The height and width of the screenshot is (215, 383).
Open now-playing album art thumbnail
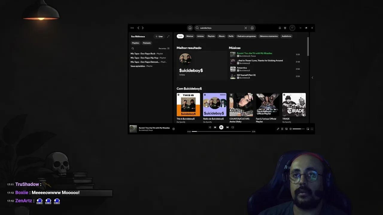[133, 129]
